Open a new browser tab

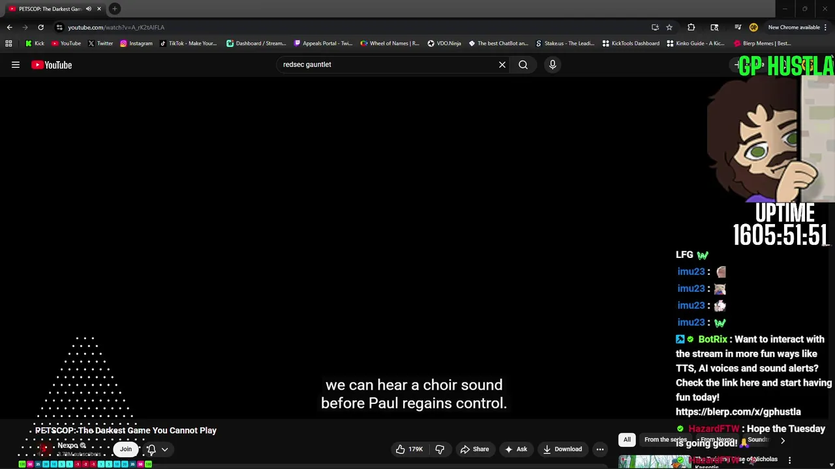[115, 9]
